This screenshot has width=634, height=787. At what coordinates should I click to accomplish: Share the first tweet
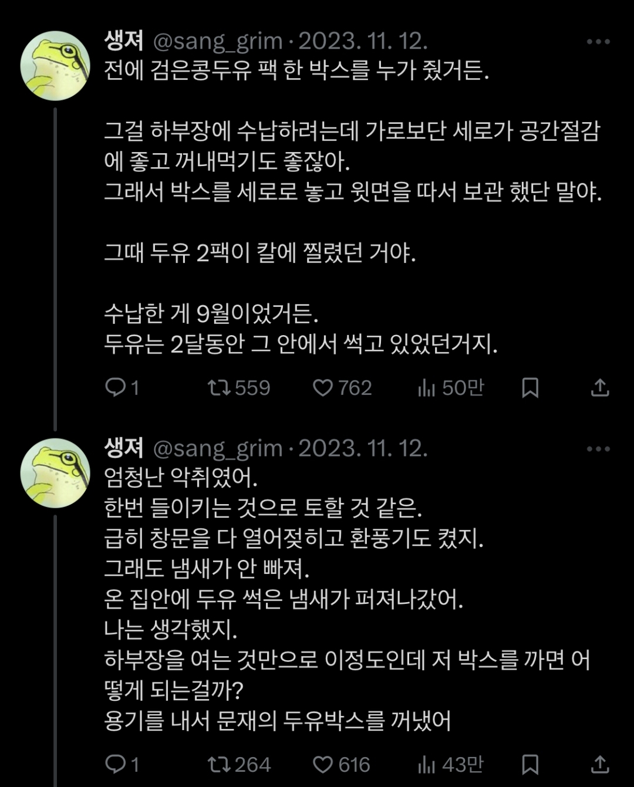599,387
